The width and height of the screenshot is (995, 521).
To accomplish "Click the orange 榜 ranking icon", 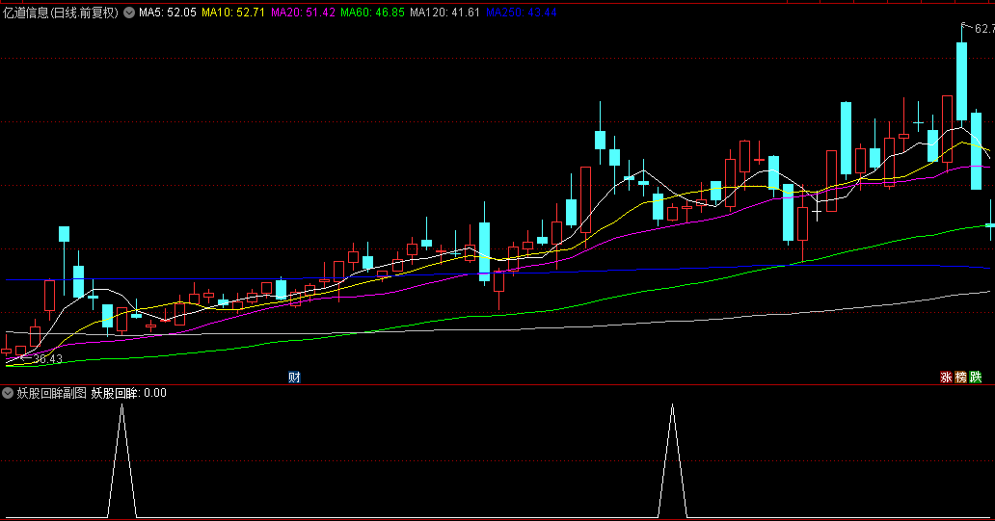I will coord(961,377).
